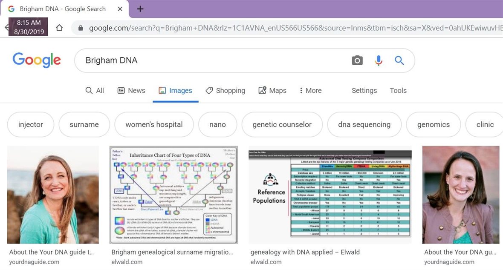The width and height of the screenshot is (503, 270).
Task: Click the 'genetic counselor' filter chip
Action: pyautogui.click(x=282, y=124)
